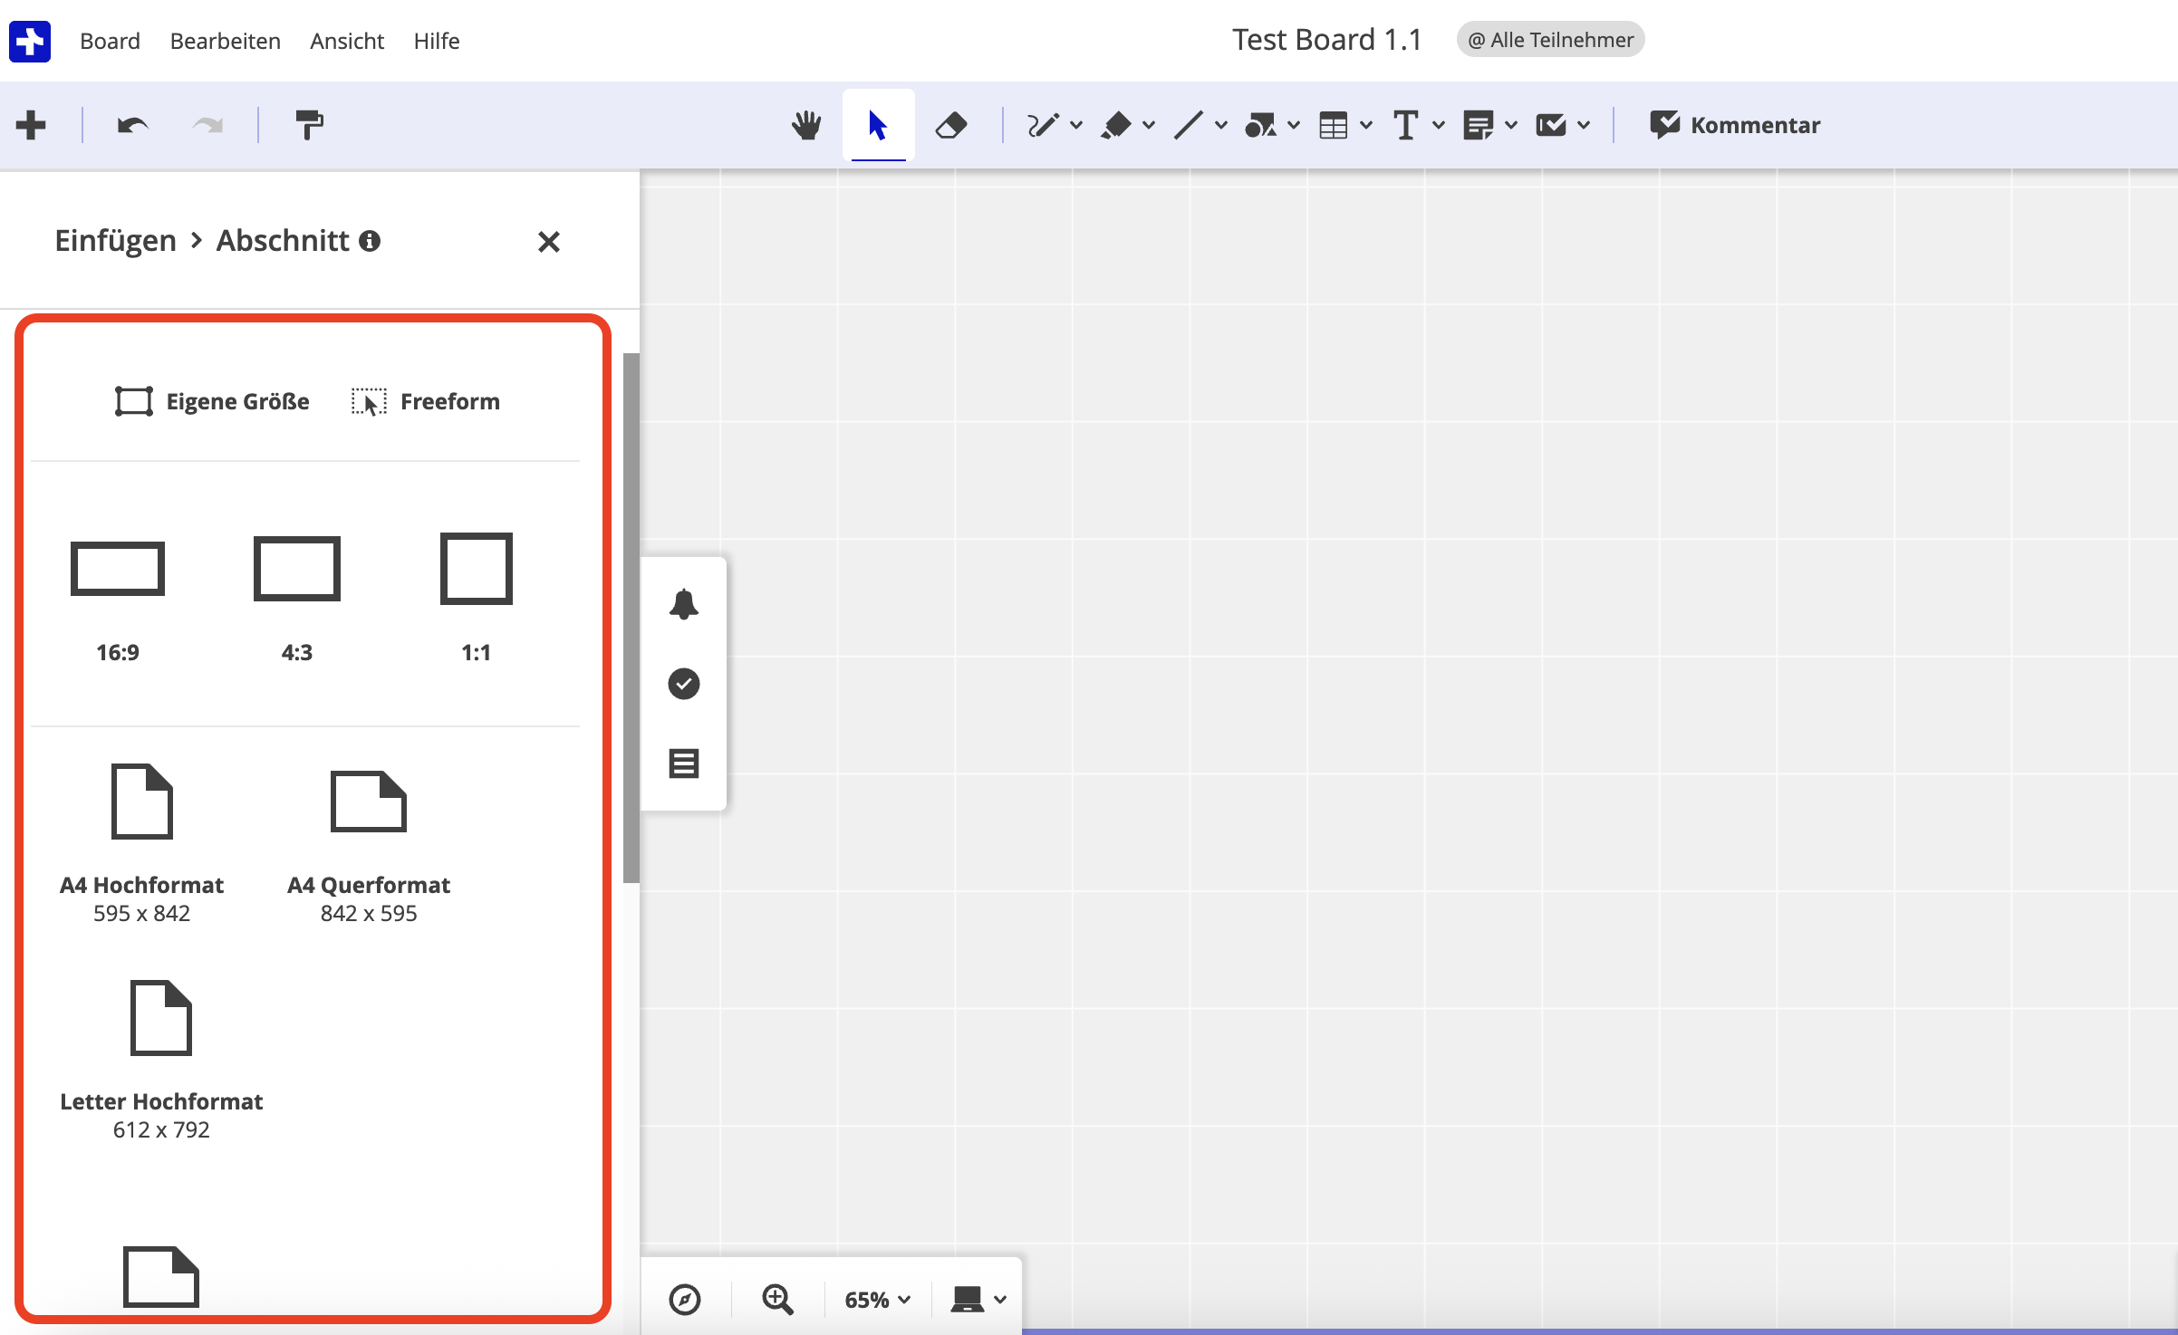Select the arrow pointer tool
The image size is (2178, 1335).
click(878, 125)
